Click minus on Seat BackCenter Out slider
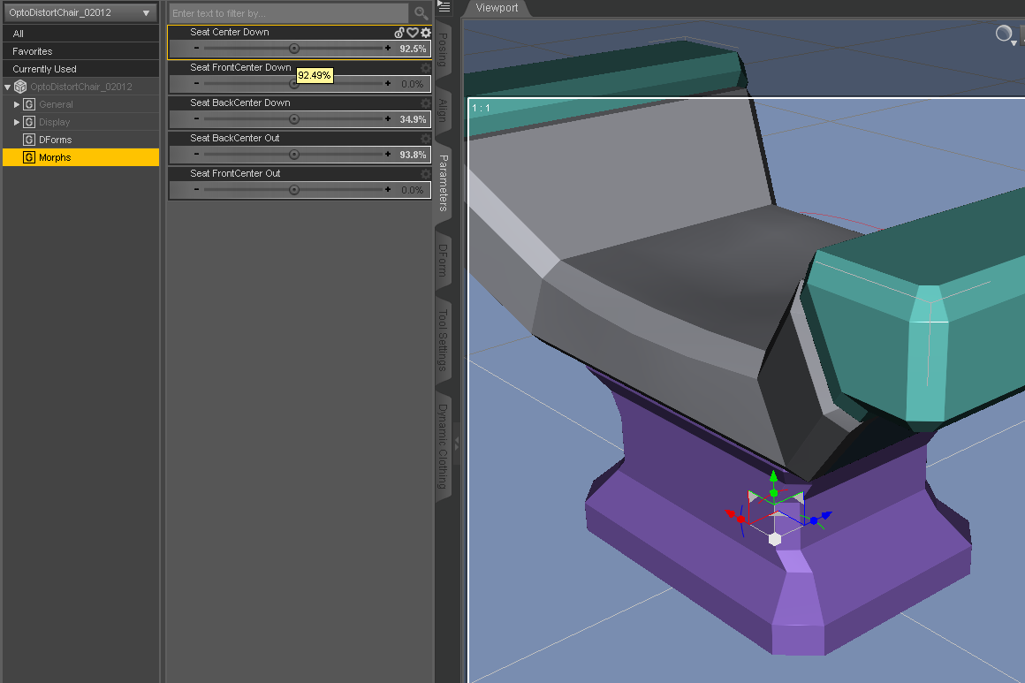The height and width of the screenshot is (683, 1025). pos(196,155)
